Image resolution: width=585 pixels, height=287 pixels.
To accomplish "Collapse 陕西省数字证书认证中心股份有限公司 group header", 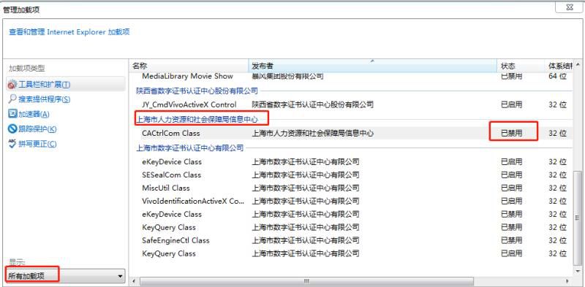I will [x=197, y=91].
